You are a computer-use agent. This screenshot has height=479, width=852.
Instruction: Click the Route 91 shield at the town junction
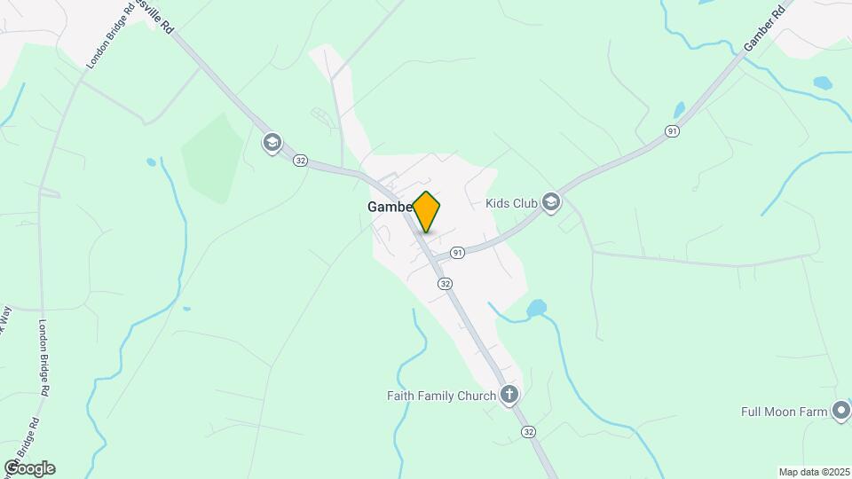[x=458, y=253]
